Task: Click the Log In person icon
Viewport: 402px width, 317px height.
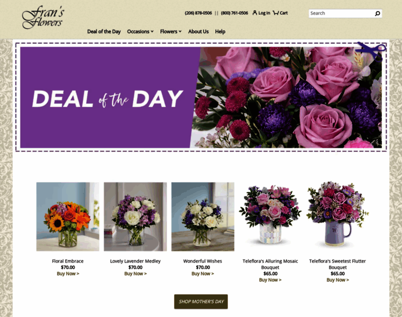Action: (254, 13)
